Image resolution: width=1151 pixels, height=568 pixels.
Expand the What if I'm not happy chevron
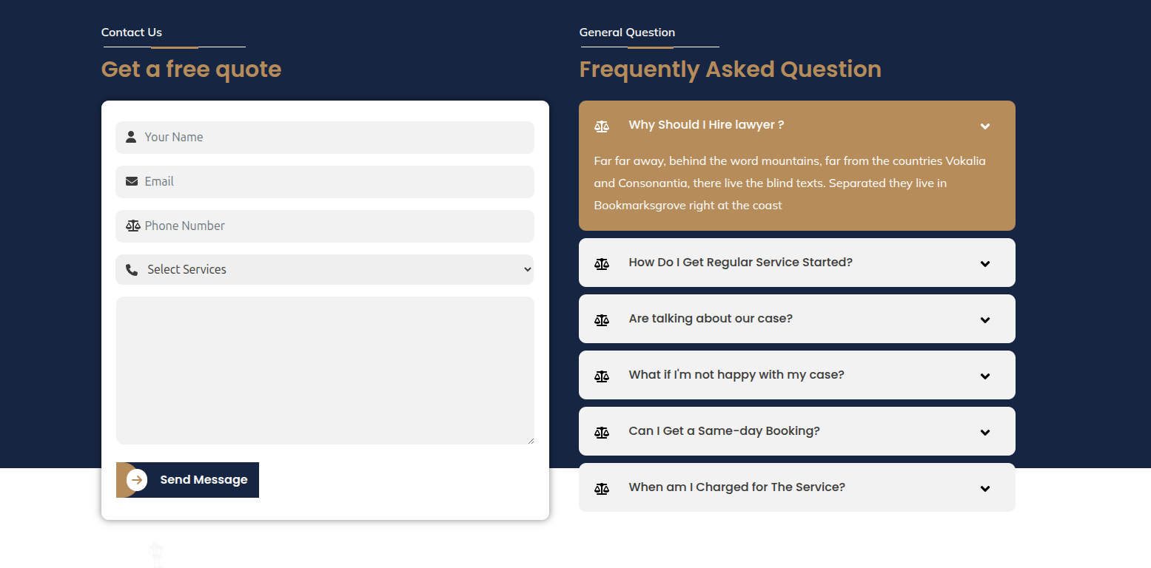[x=985, y=376]
